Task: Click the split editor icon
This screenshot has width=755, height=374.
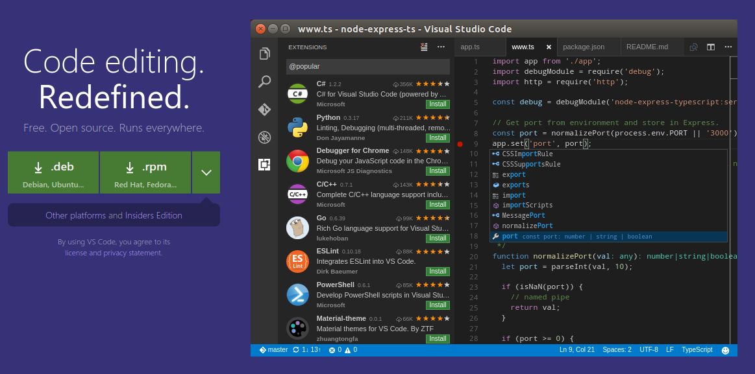Action: [711, 47]
